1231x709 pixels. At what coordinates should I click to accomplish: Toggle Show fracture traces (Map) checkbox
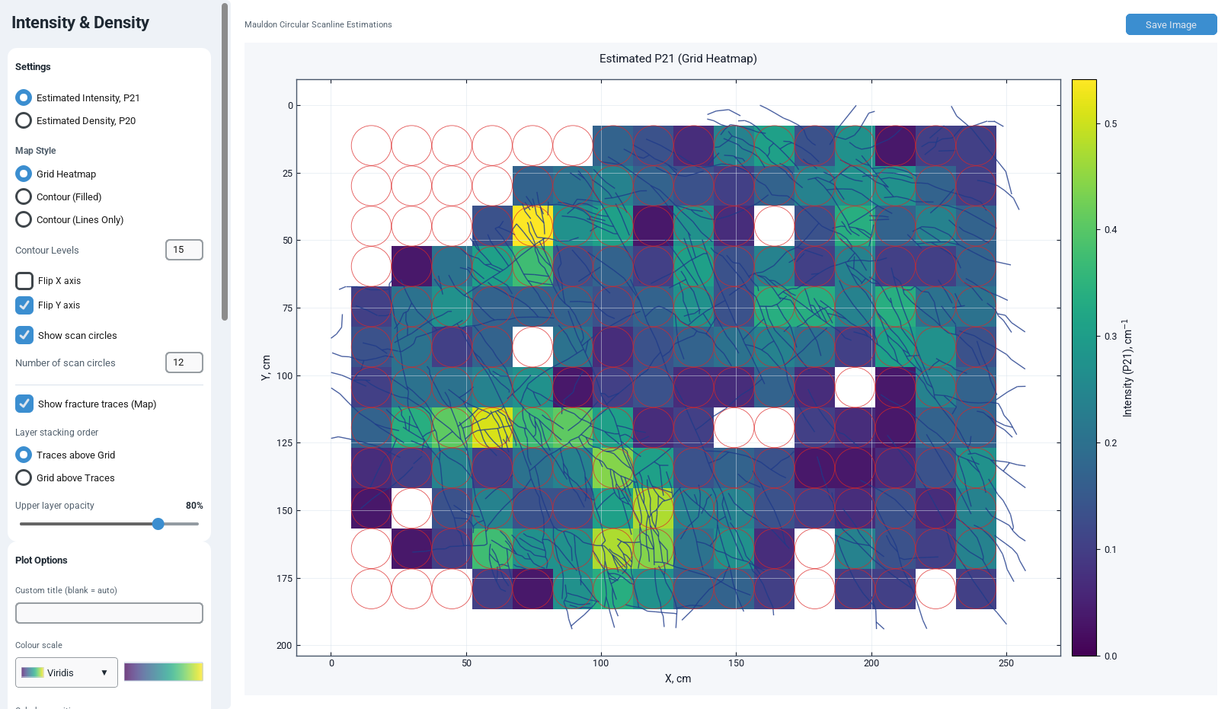(24, 404)
